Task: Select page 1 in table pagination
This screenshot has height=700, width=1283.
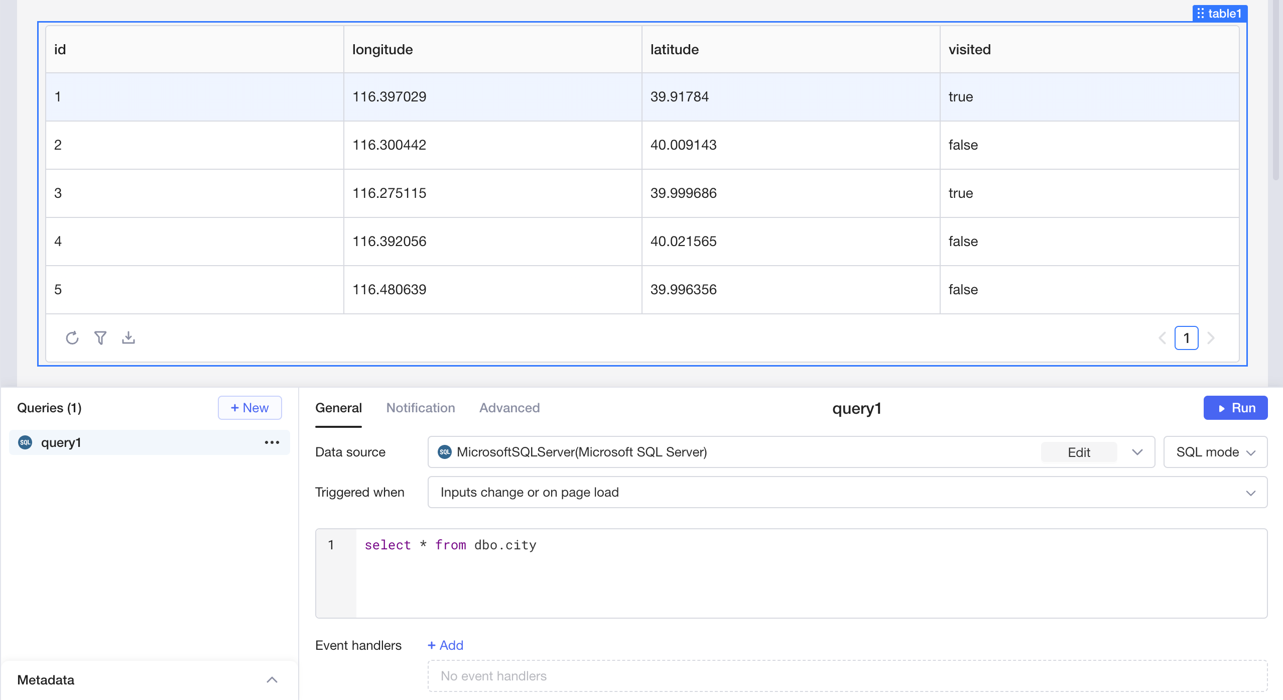Action: point(1186,338)
